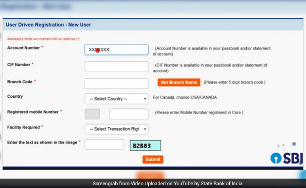Open the Select Country dropdown

click(x=116, y=99)
